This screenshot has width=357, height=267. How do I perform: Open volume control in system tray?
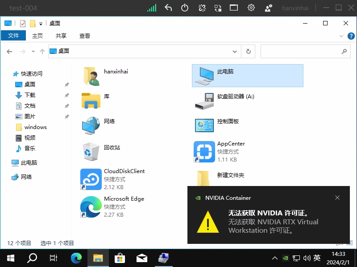pos(307,258)
